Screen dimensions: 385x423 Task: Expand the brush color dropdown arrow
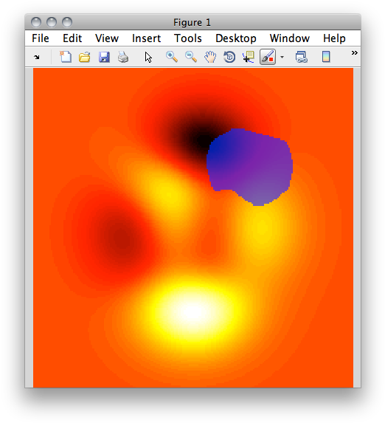[x=282, y=57]
